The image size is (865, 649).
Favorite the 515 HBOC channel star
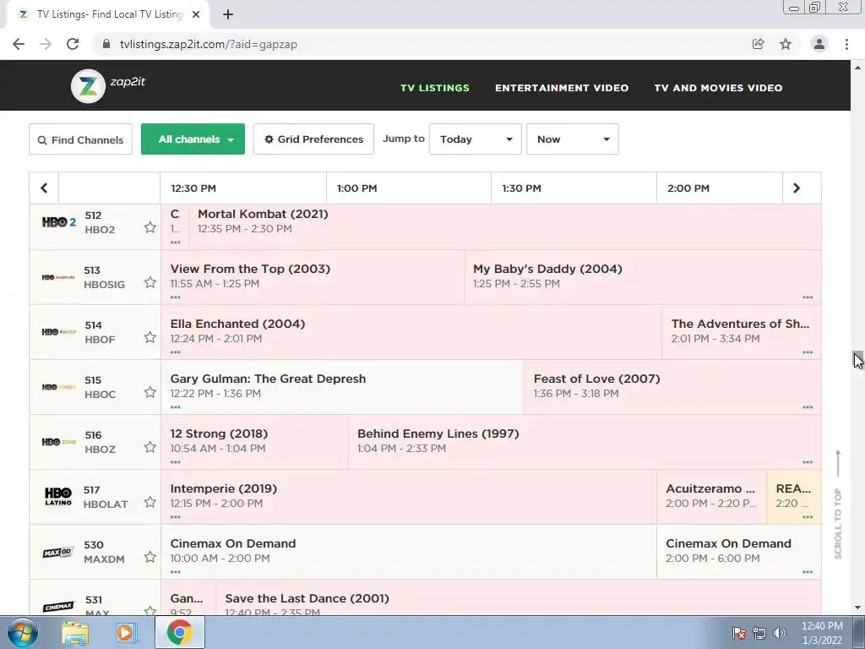click(x=150, y=392)
